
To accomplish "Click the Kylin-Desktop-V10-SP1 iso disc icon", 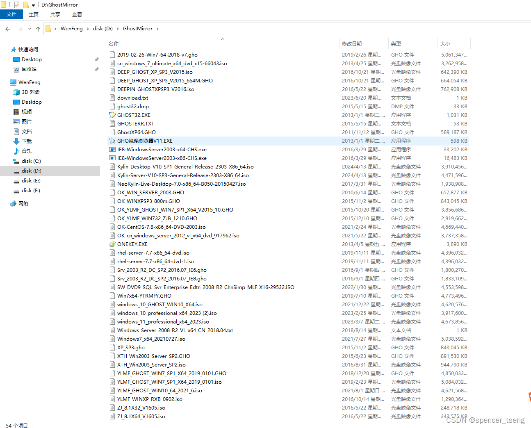I will tap(112, 167).
